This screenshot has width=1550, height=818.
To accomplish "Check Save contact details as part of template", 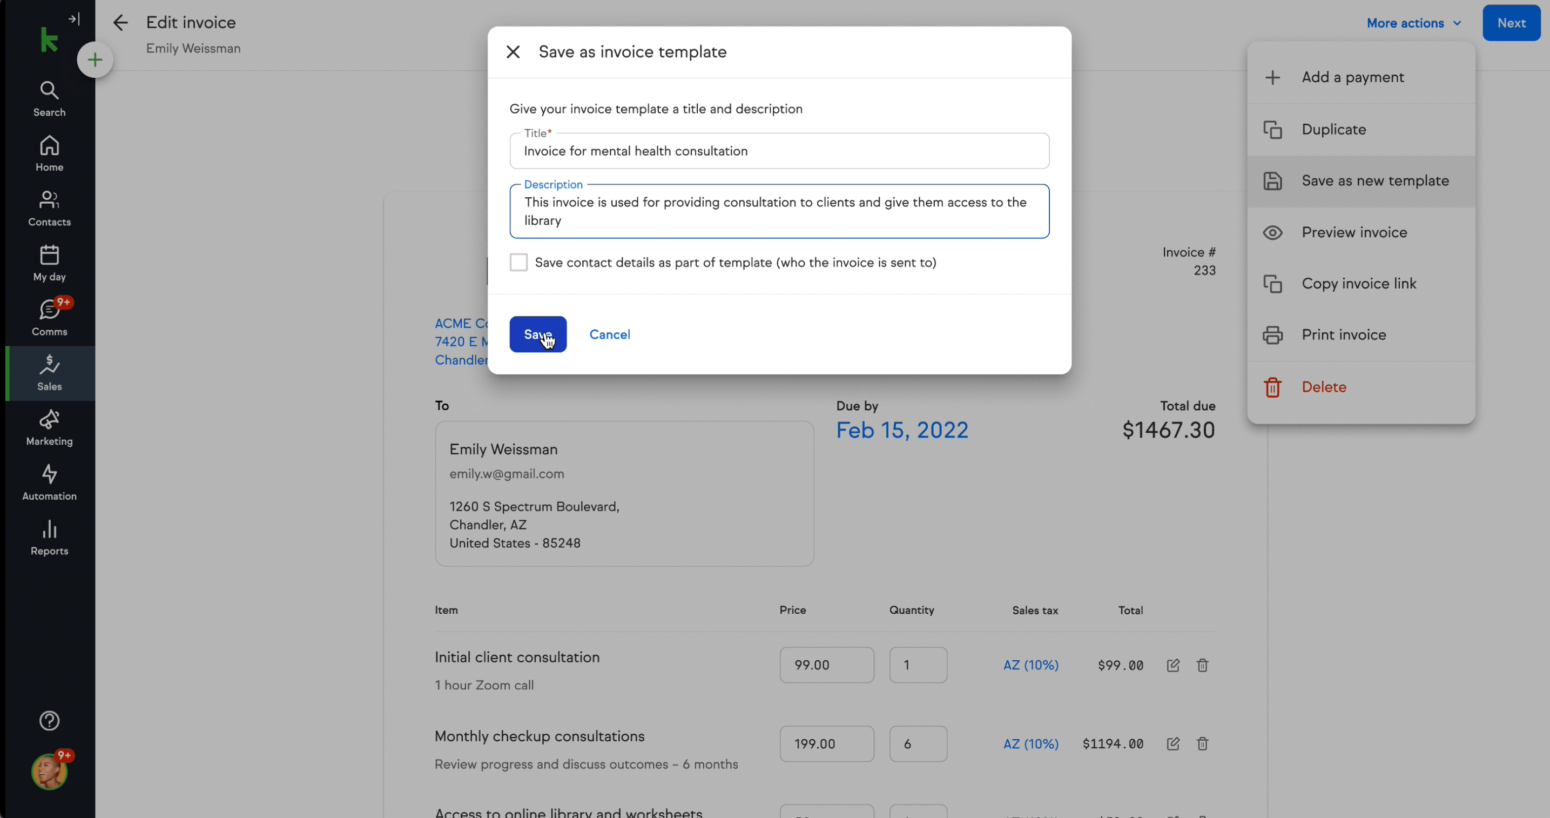I will [518, 263].
